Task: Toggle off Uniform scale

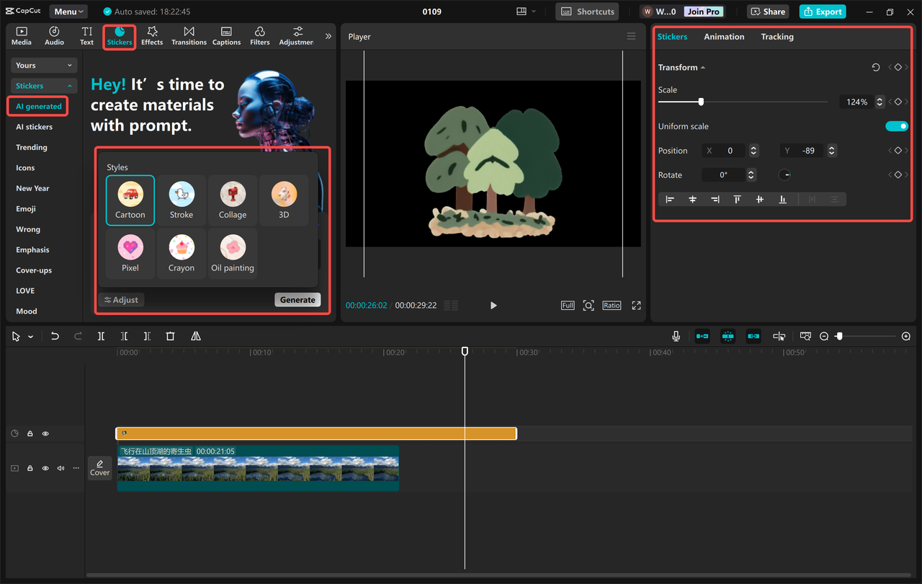Action: tap(897, 125)
